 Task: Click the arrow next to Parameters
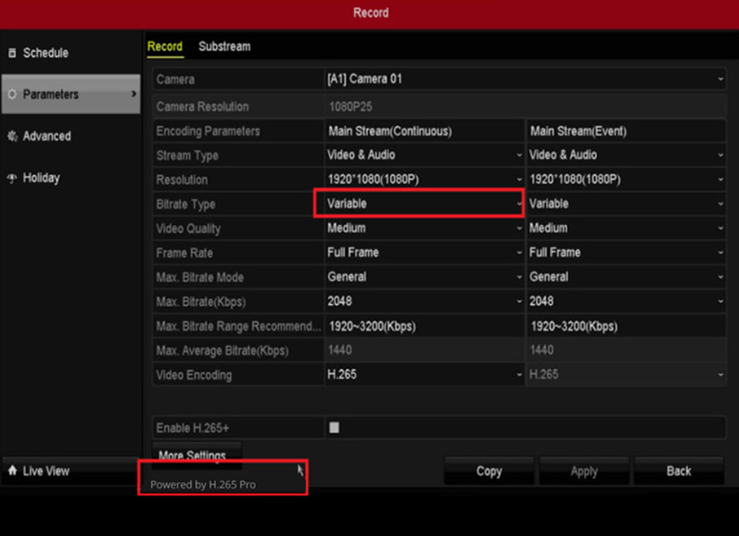pos(133,94)
